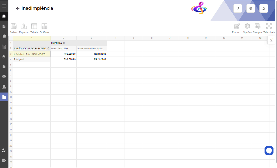Go back using arrow beside Inadimplência

(x=18, y=8)
